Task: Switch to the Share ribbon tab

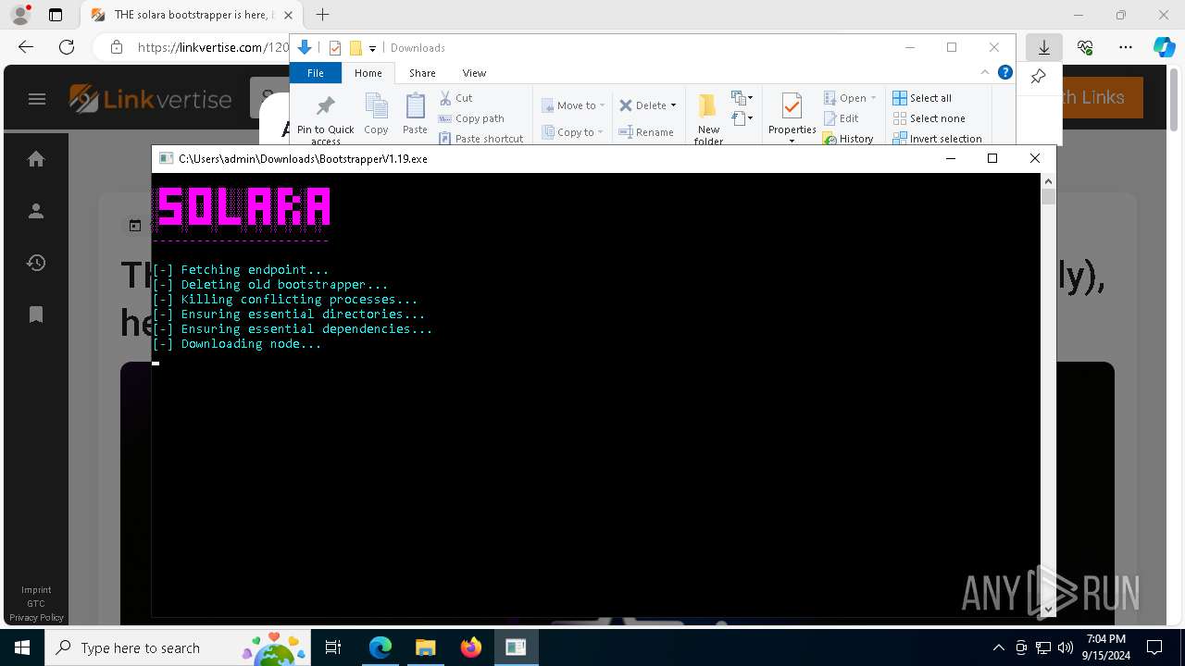Action: pyautogui.click(x=422, y=73)
